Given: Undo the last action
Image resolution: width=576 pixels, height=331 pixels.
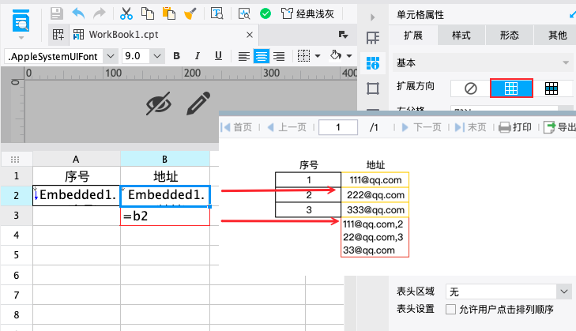Looking at the screenshot, I should coord(78,13).
